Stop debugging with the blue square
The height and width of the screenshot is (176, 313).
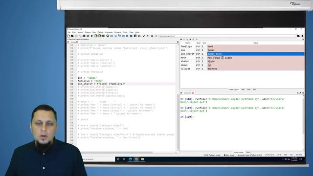[131, 36]
